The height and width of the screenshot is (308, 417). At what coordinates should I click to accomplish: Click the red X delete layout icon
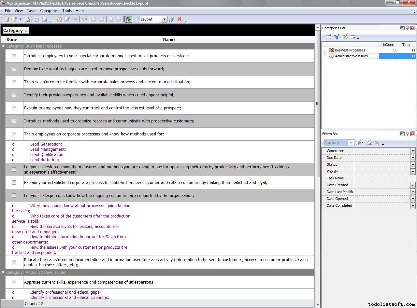(180, 20)
